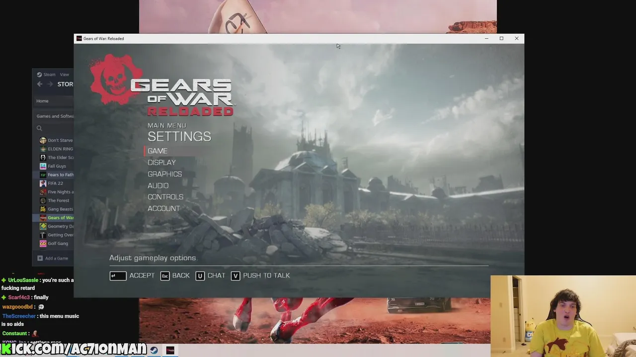Open the AUDIO settings category

(x=158, y=185)
